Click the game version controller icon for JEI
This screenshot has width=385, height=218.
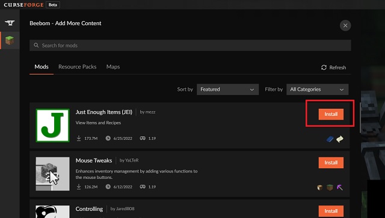click(143, 138)
